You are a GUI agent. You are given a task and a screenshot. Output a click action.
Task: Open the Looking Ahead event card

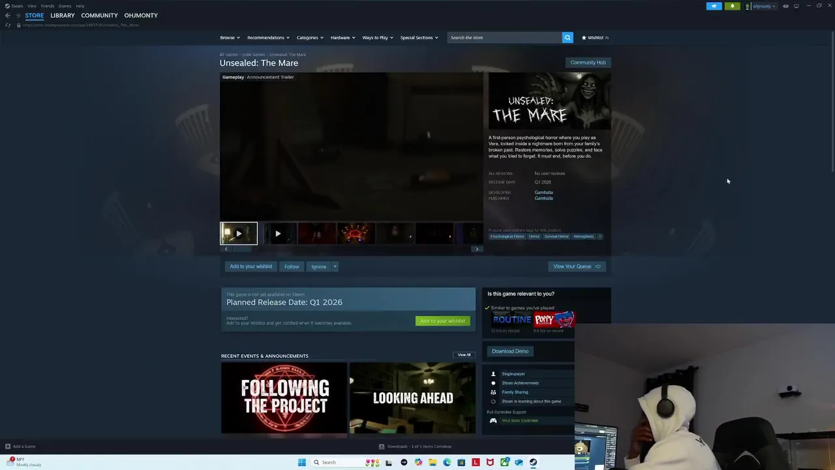[412, 398]
